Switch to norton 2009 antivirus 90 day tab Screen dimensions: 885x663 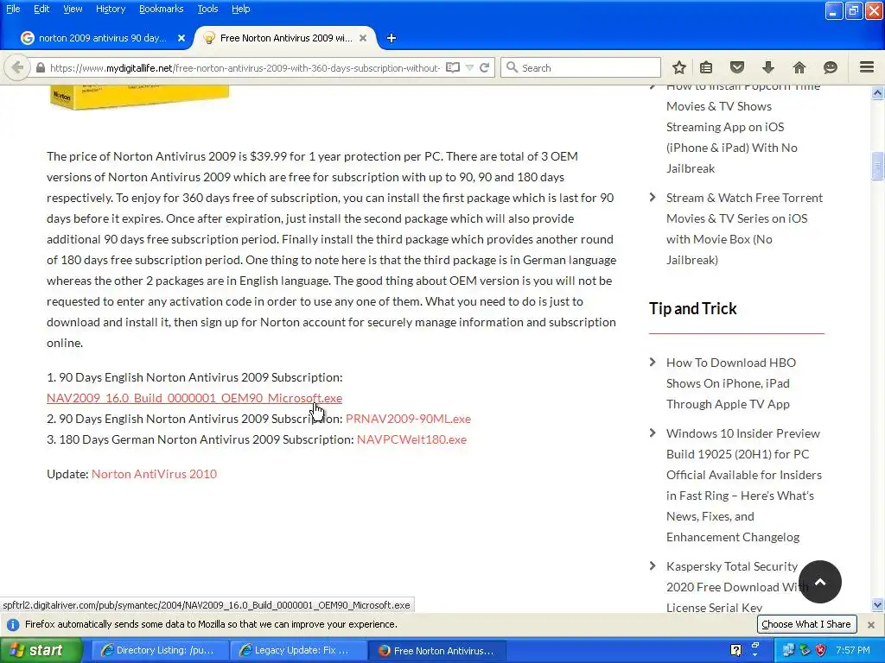pyautogui.click(x=102, y=38)
